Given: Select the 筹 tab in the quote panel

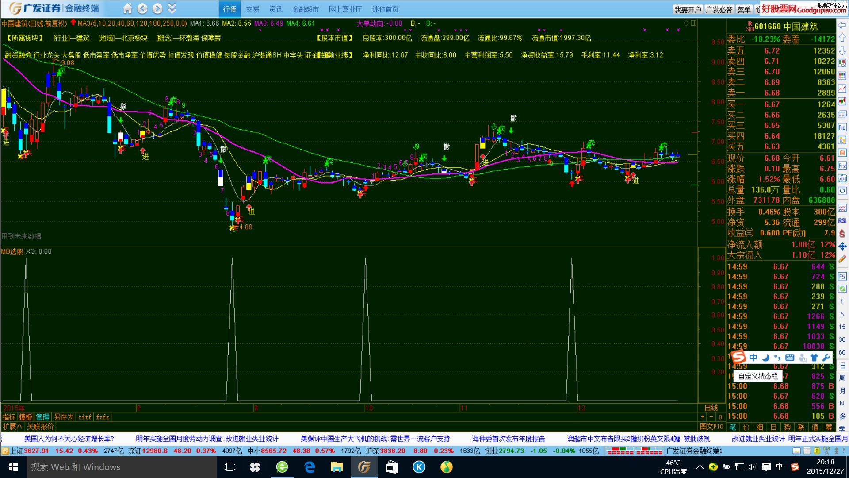Looking at the screenshot, I should (x=829, y=427).
